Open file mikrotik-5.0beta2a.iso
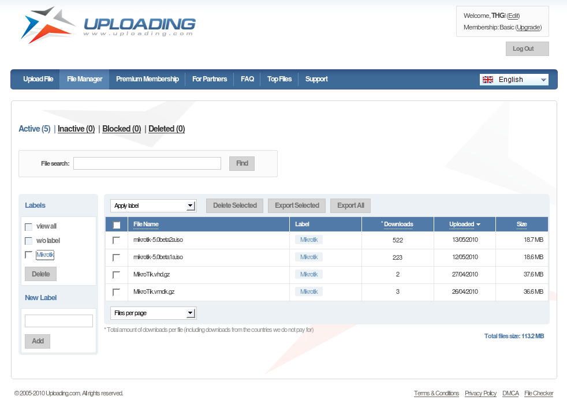 (x=158, y=240)
